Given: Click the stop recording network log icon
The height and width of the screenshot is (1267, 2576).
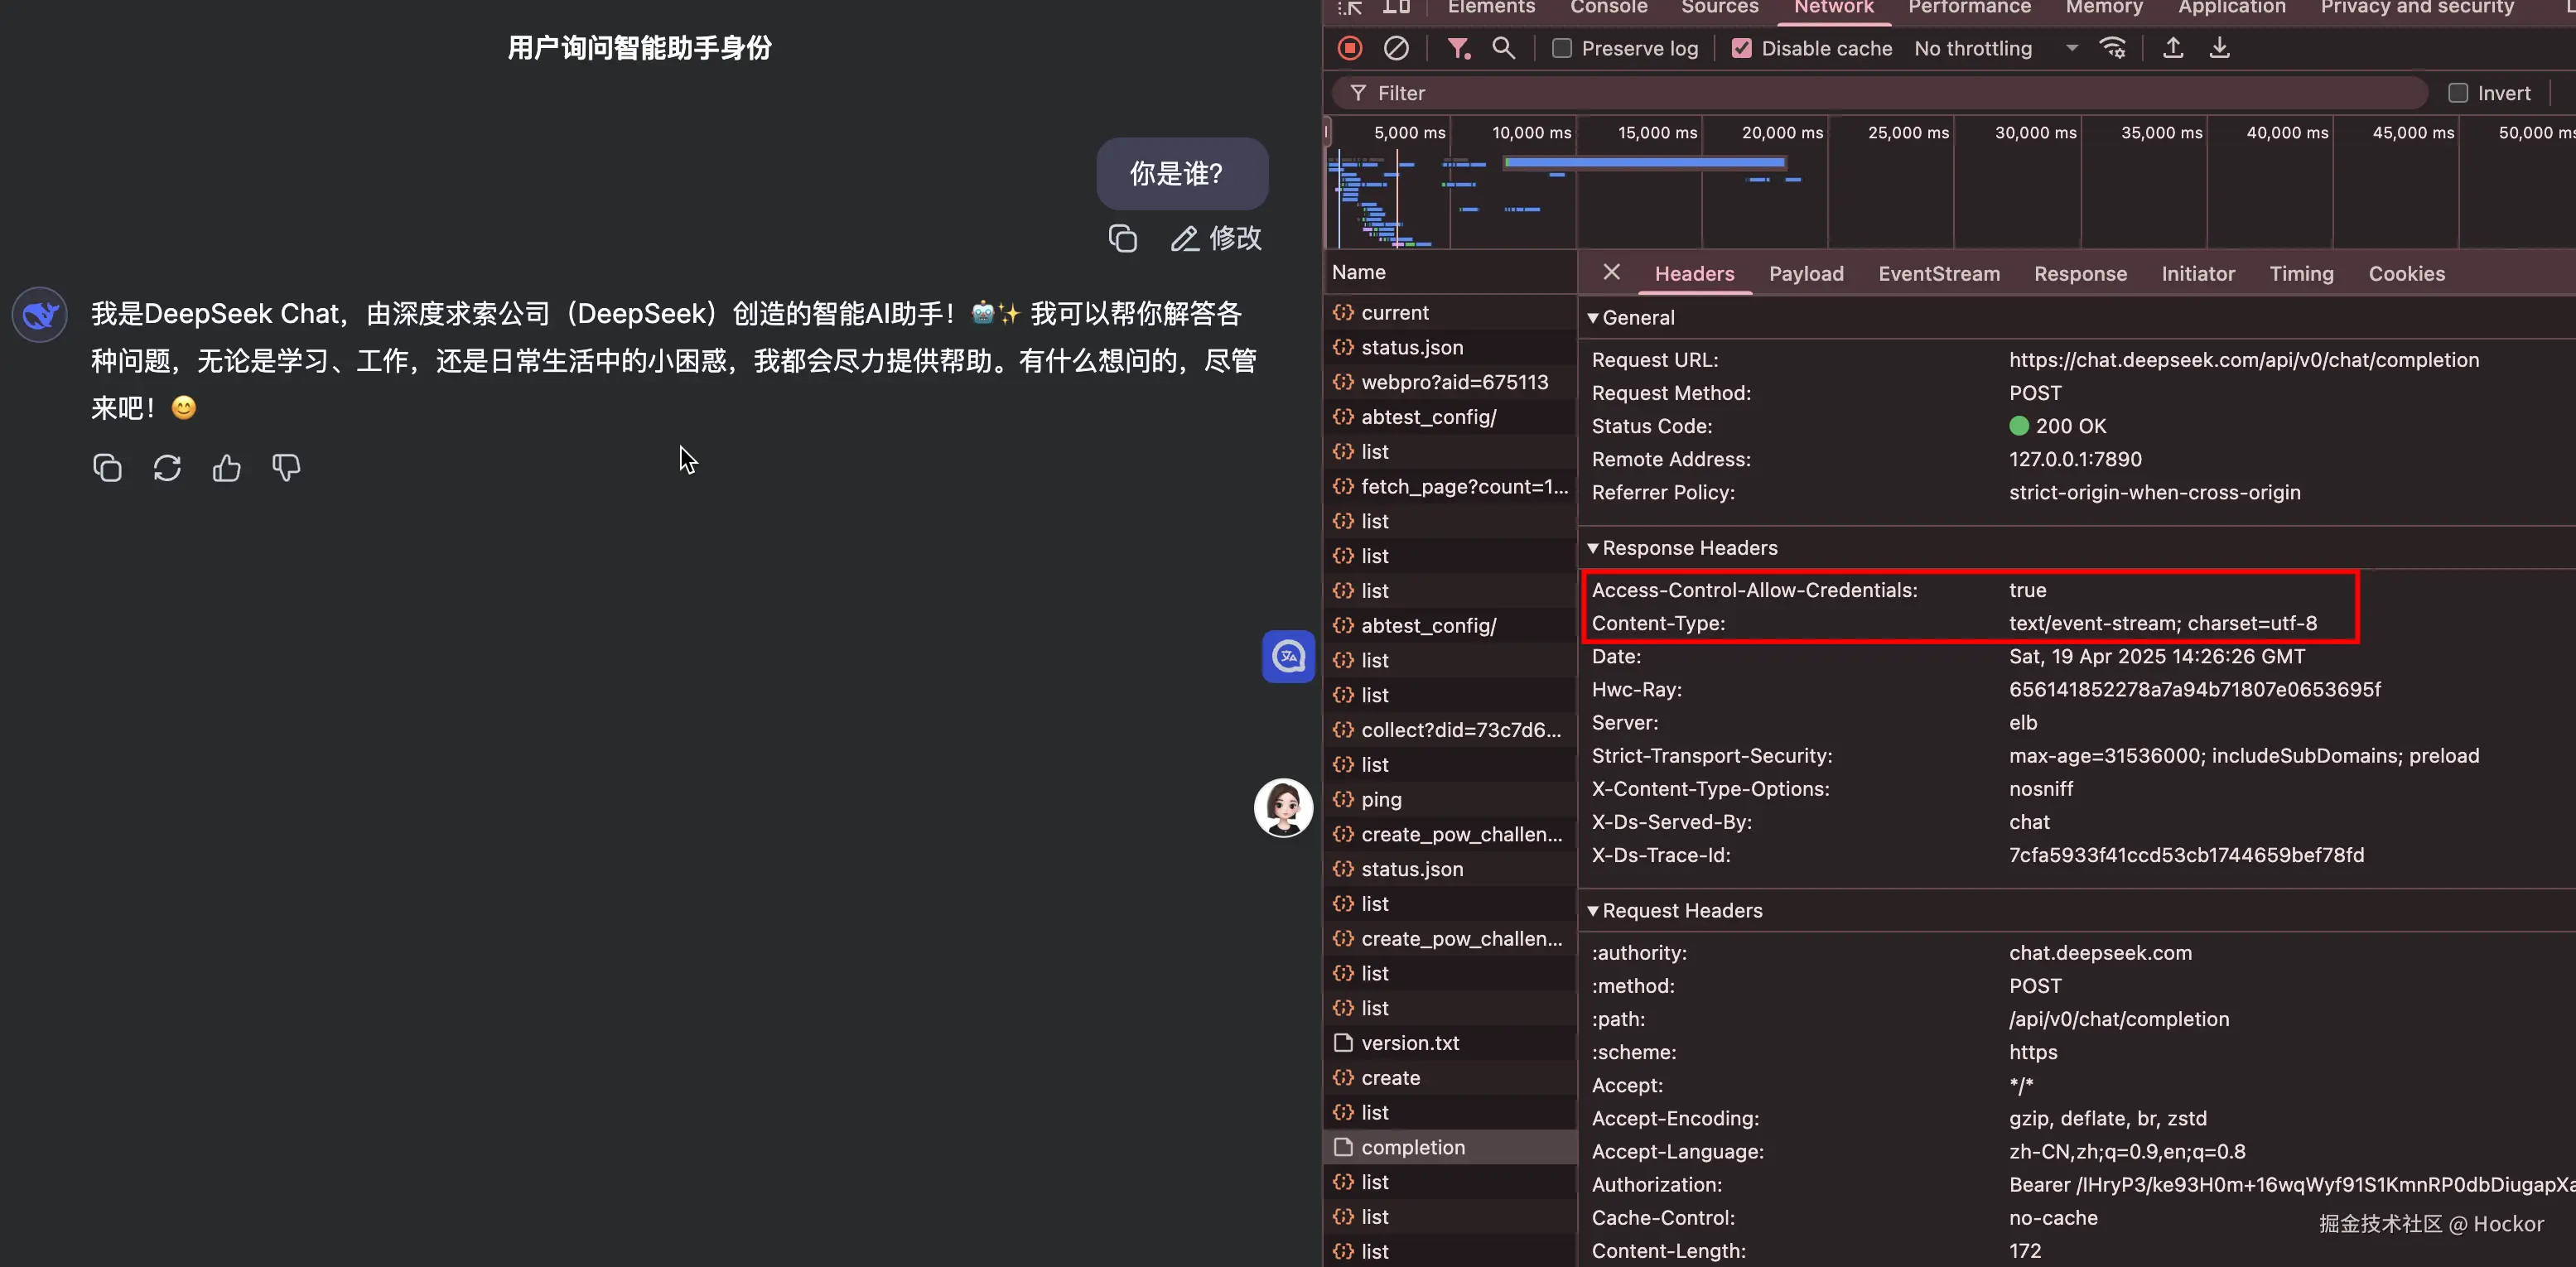Looking at the screenshot, I should [1350, 48].
